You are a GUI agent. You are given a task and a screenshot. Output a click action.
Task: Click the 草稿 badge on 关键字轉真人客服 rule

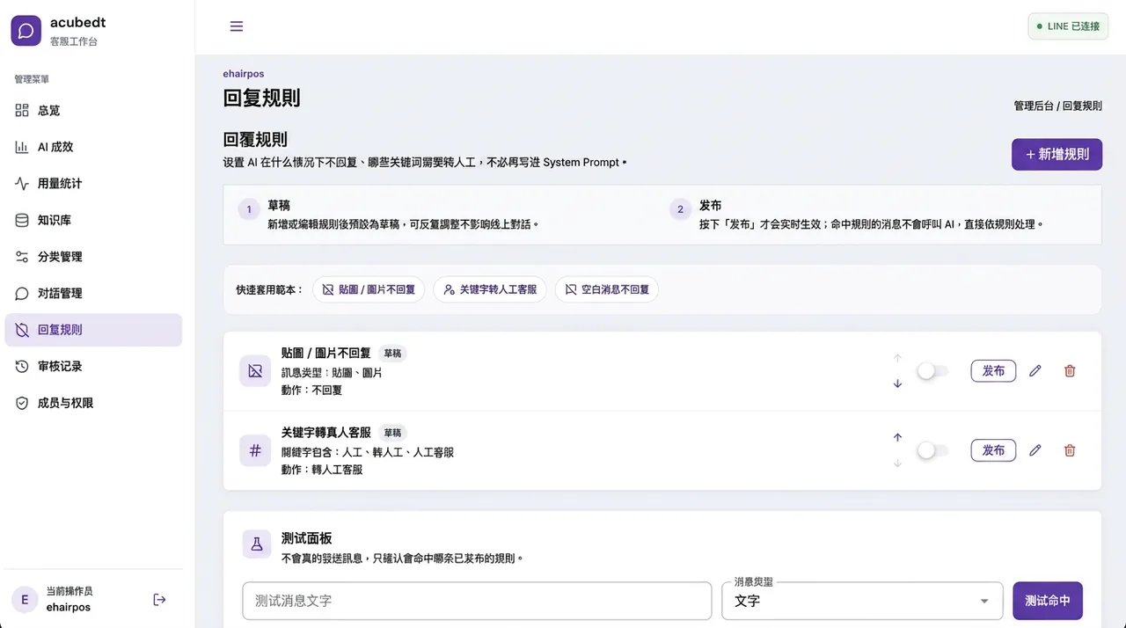coord(392,433)
